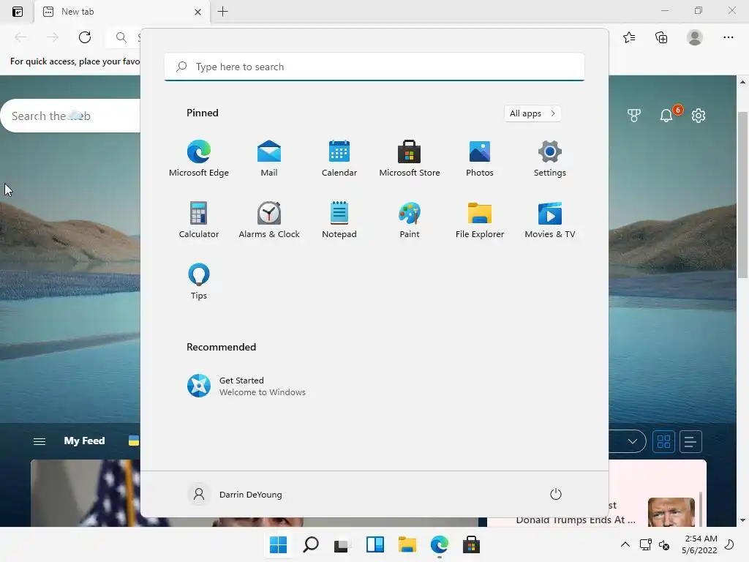The width and height of the screenshot is (749, 562).
Task: Open taskbar Search magnifier
Action: tap(310, 544)
